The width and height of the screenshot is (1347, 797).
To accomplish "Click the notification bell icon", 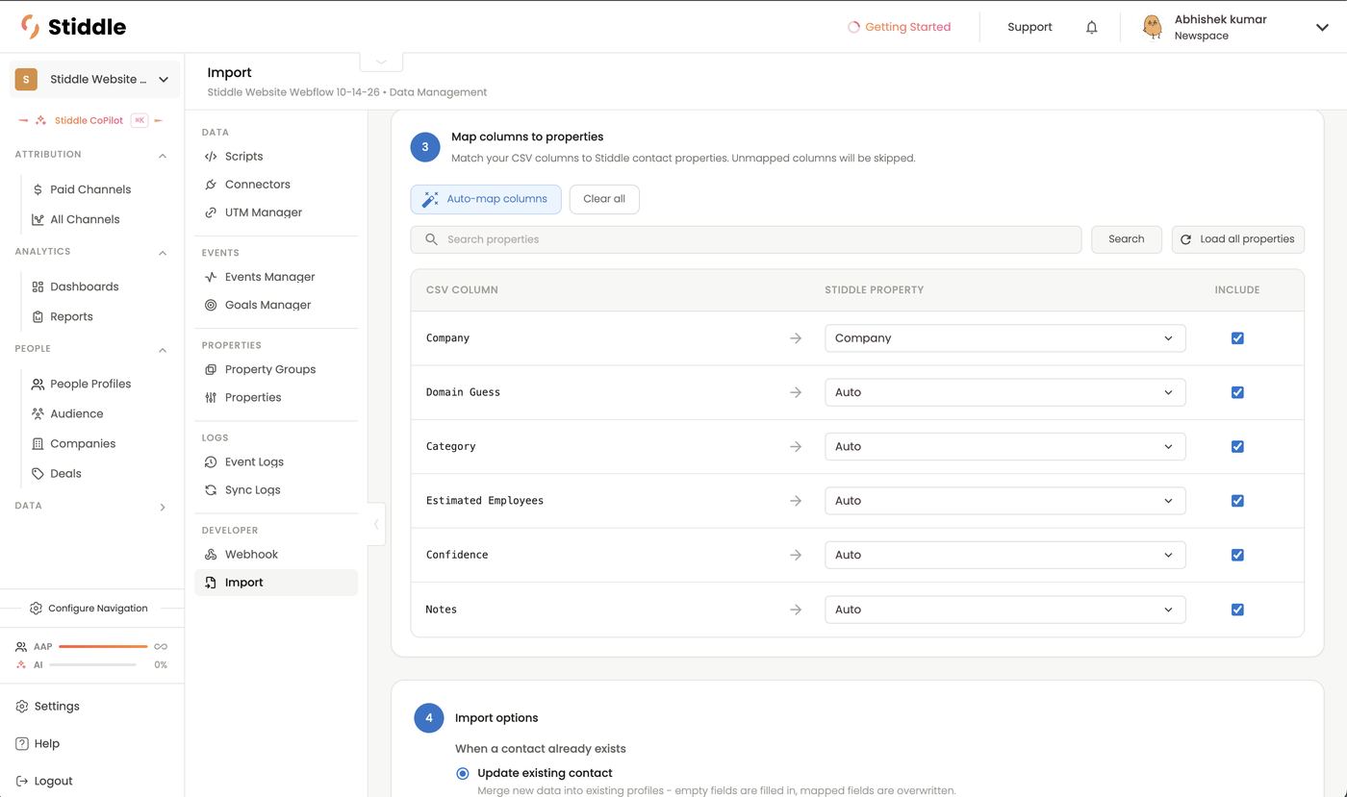I will (x=1091, y=27).
